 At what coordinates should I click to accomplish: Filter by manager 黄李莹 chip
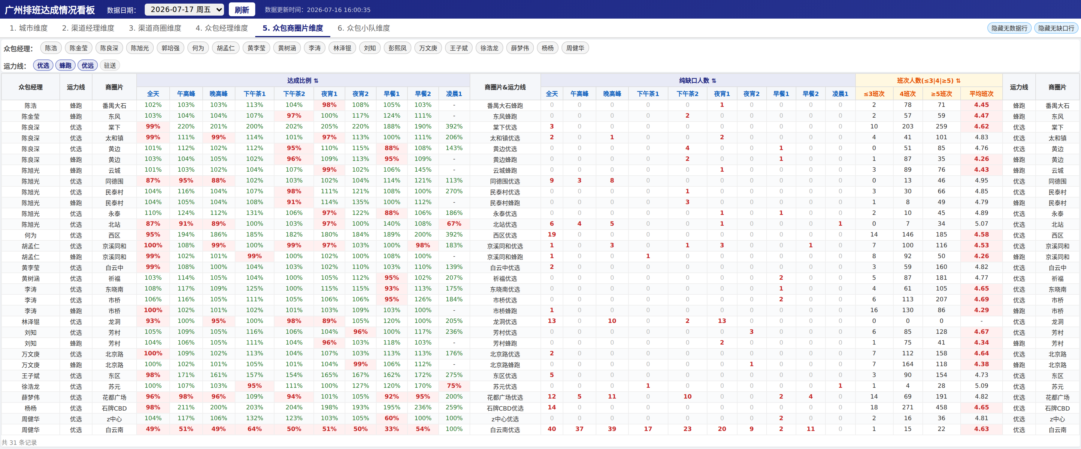click(256, 48)
